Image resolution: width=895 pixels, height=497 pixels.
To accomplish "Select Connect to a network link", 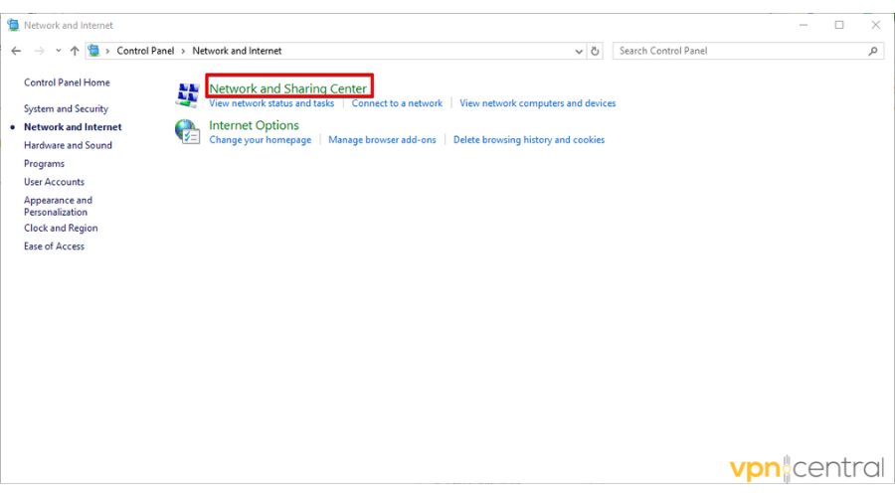I will [x=397, y=103].
